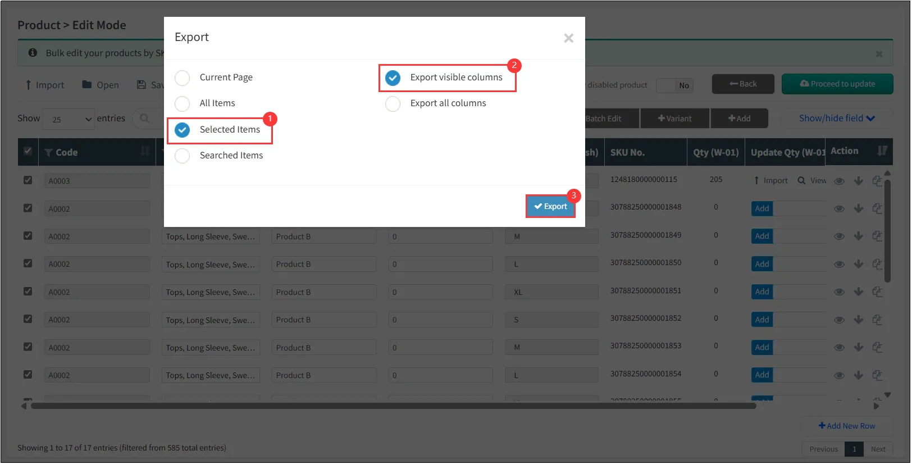The image size is (912, 464).
Task: Open the Show/hide field dropdown
Action: pyautogui.click(x=836, y=118)
